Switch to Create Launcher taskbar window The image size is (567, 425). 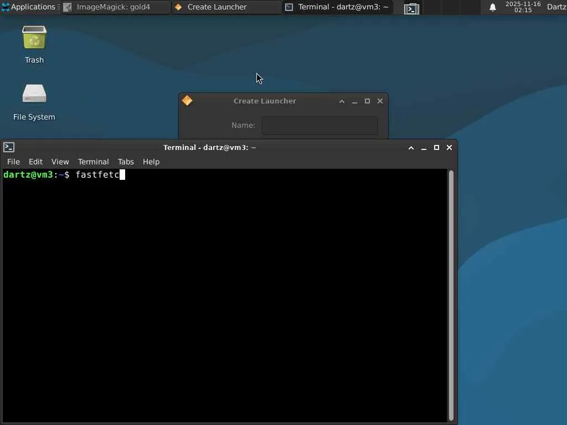point(226,7)
